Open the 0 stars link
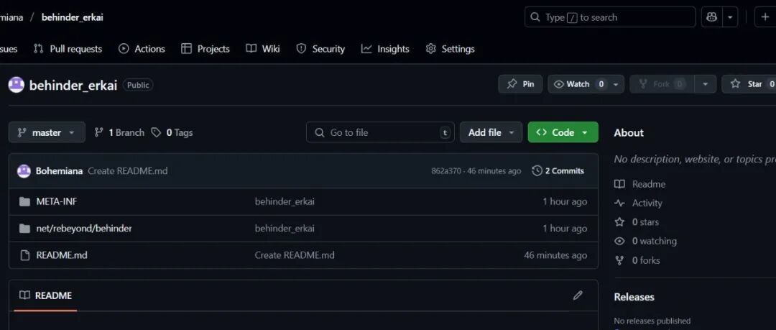776x330 pixels. 637,222
